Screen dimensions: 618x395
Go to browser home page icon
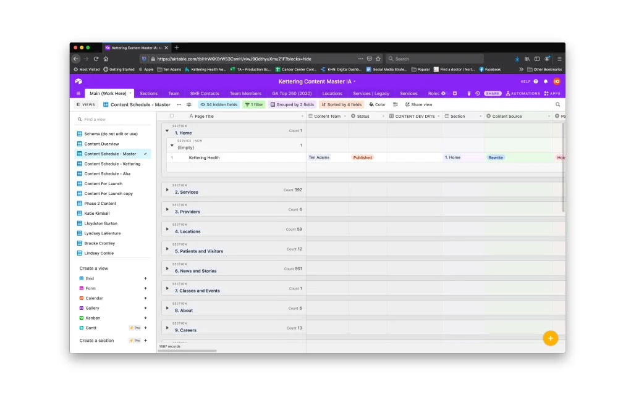106,59
